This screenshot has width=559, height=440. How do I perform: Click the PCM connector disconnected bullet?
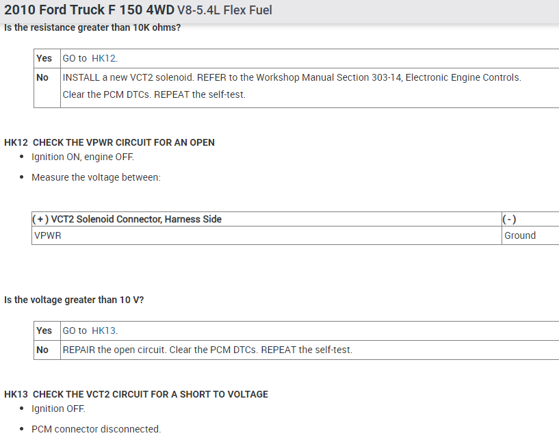pos(96,429)
